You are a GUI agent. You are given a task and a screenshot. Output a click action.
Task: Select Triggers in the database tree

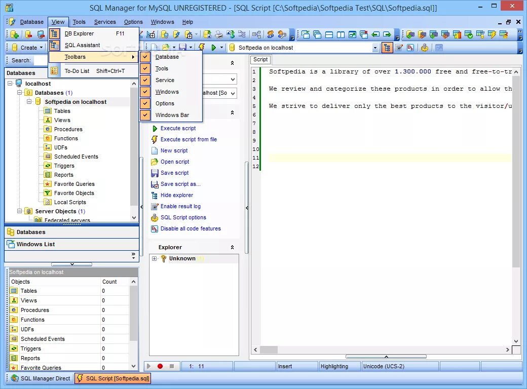click(64, 166)
